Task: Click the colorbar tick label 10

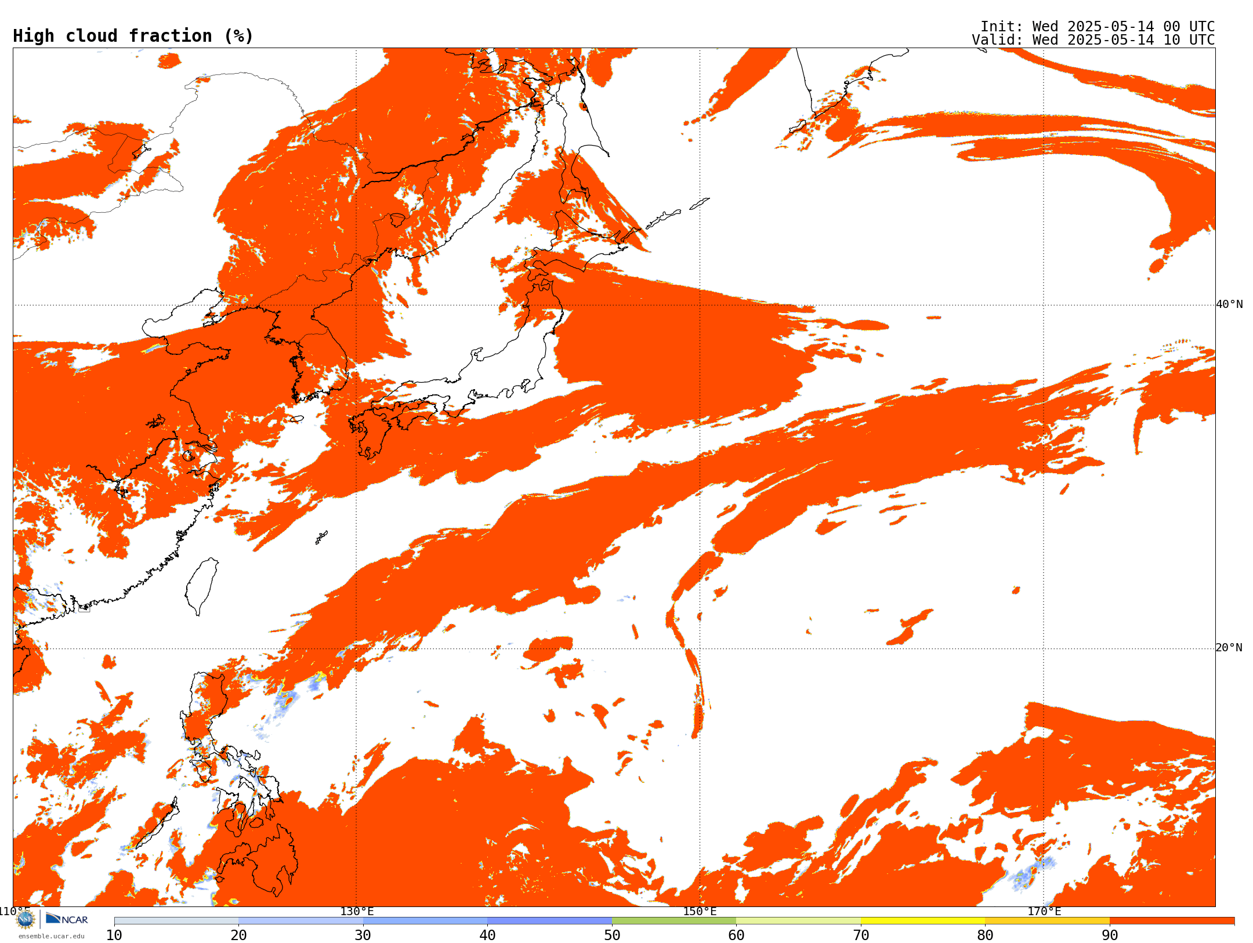Action: (x=114, y=935)
